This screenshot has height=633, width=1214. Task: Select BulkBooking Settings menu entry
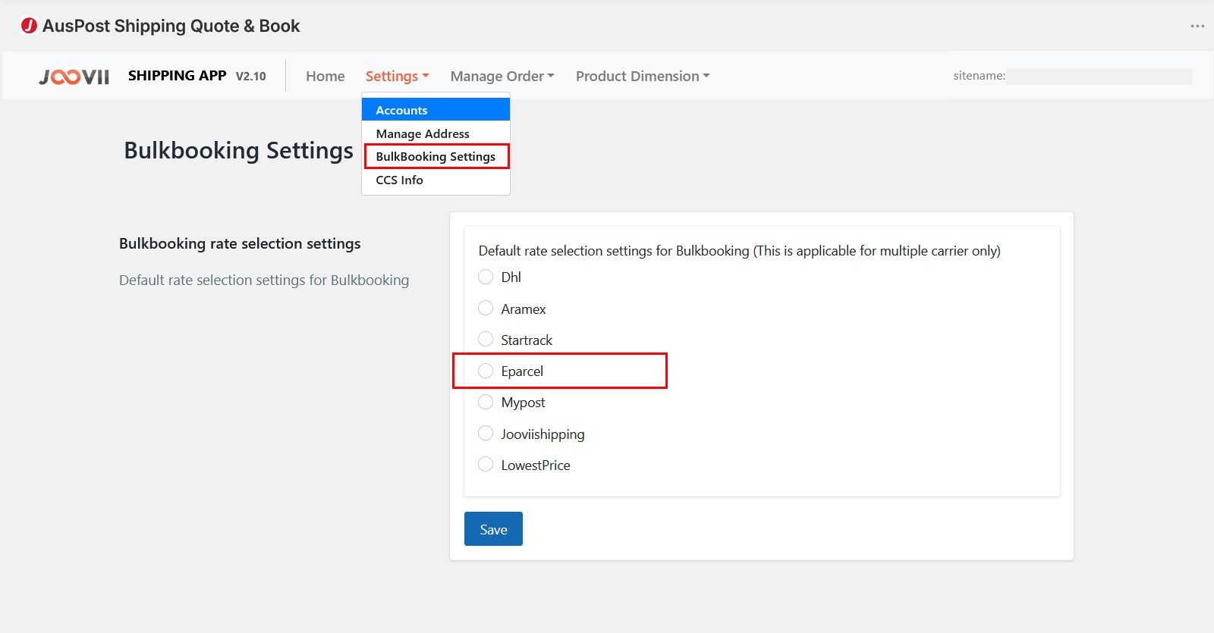[x=436, y=156]
